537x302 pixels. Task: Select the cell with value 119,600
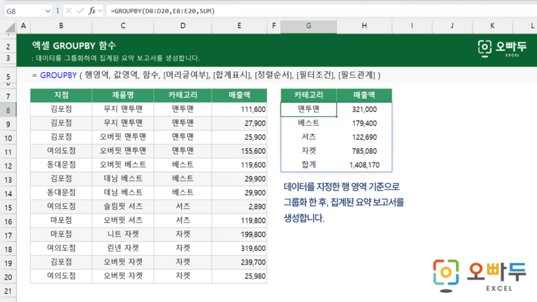tap(239, 165)
